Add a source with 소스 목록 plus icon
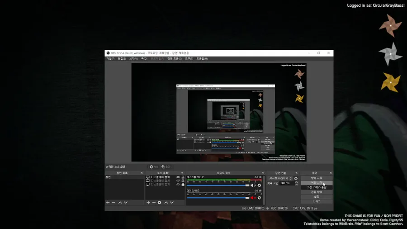The image size is (407, 229). point(148,202)
